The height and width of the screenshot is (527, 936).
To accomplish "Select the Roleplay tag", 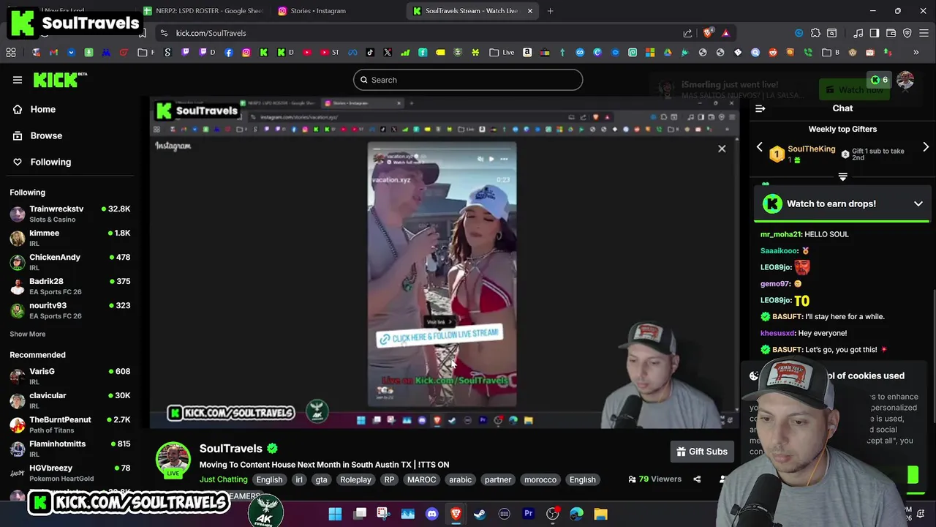I will (355, 479).
